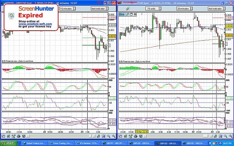Open Add indicator dropdown in 30-minute window
The image size is (234, 146).
216,9
